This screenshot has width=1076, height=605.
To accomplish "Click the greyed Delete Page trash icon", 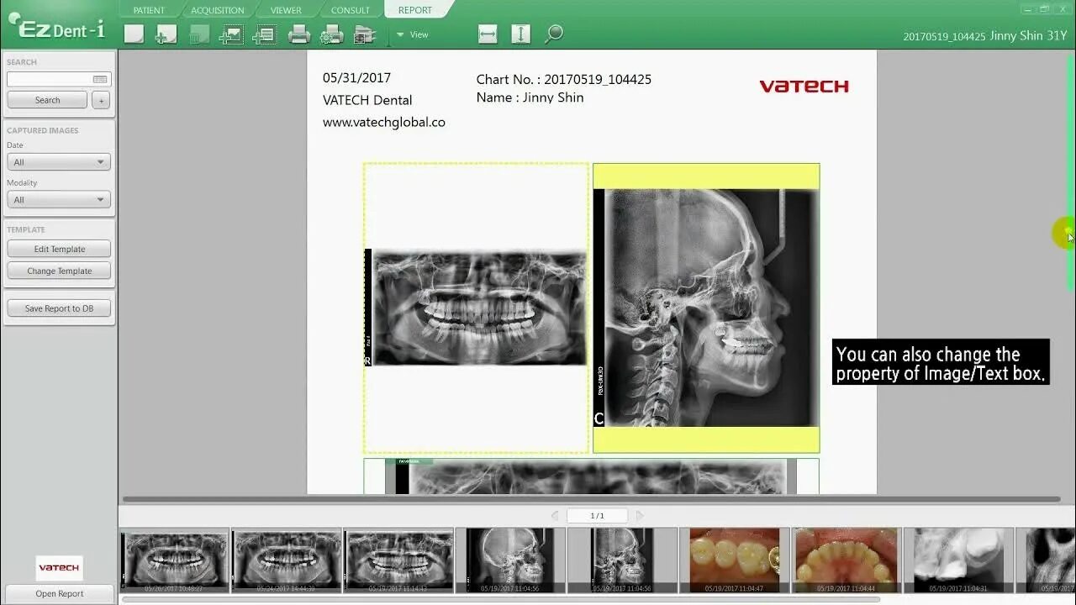I will (x=199, y=34).
